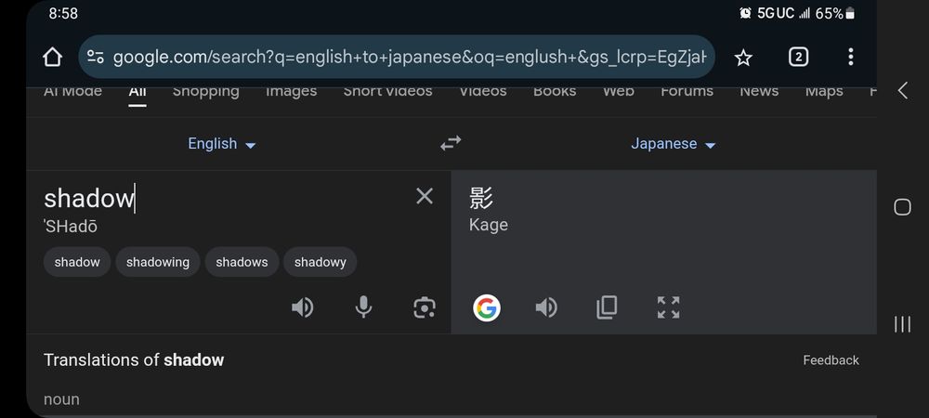Switch to the Images tab

(291, 91)
